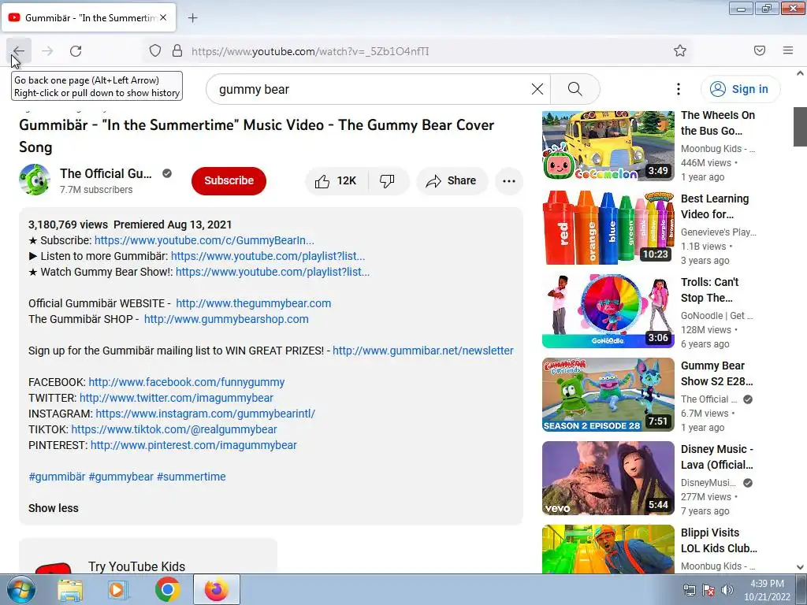
Task: Open The Wheels On the Bus thumbnail
Action: 608,146
